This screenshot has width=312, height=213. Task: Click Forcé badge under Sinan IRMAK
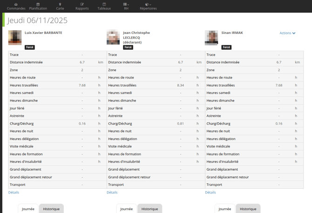pos(226,47)
